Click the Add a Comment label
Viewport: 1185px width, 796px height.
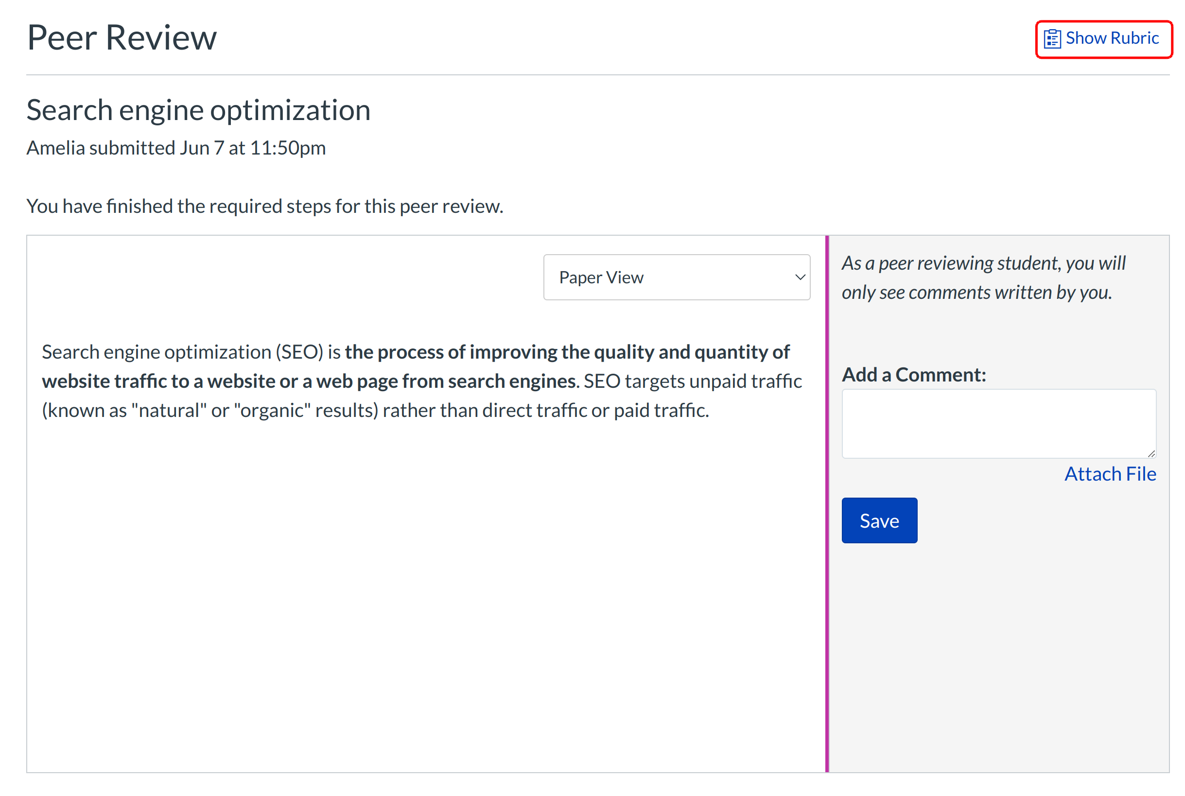(x=914, y=374)
